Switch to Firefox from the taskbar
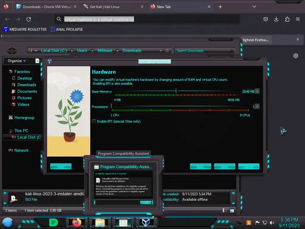Image resolution: width=305 pixels, height=229 pixels. tap(77, 222)
